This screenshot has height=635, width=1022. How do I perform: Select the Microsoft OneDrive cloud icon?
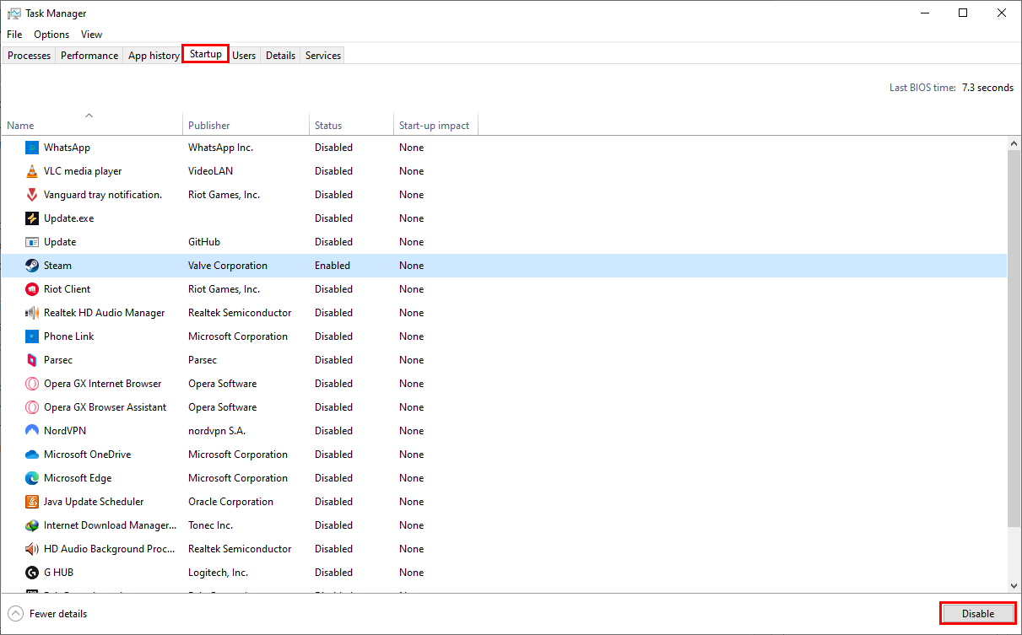point(31,455)
